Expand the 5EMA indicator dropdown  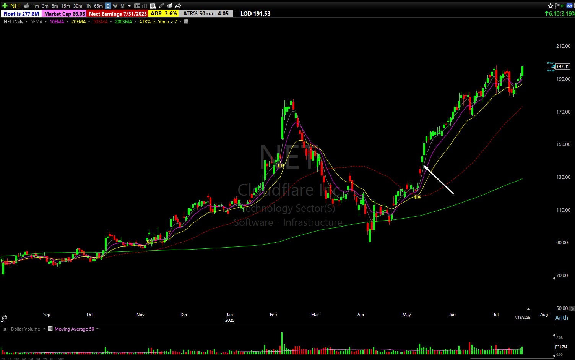(x=45, y=22)
